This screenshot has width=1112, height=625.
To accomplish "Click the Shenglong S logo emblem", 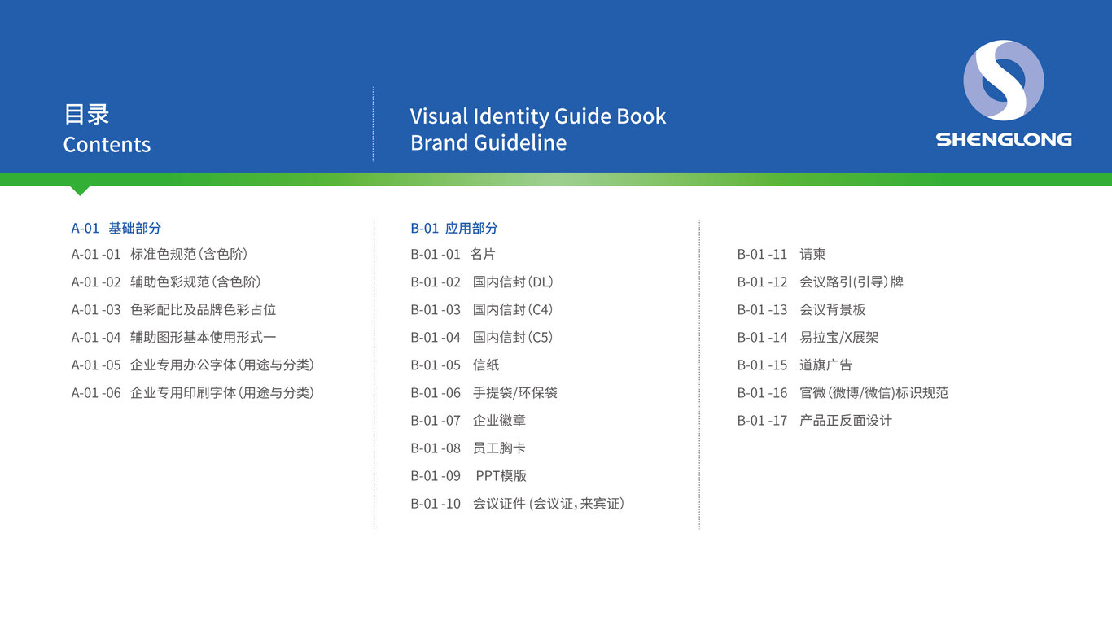I will tap(1003, 81).
